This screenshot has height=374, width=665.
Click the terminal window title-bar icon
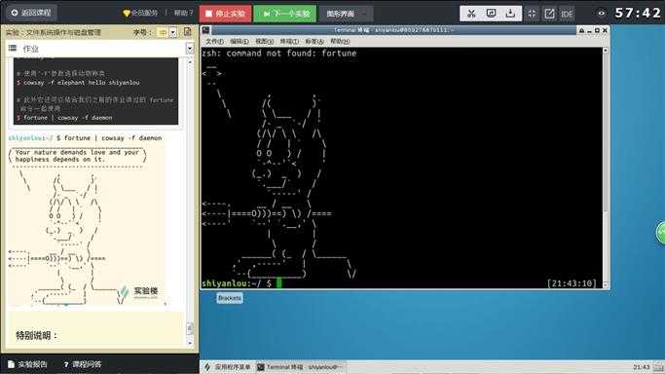click(x=205, y=30)
